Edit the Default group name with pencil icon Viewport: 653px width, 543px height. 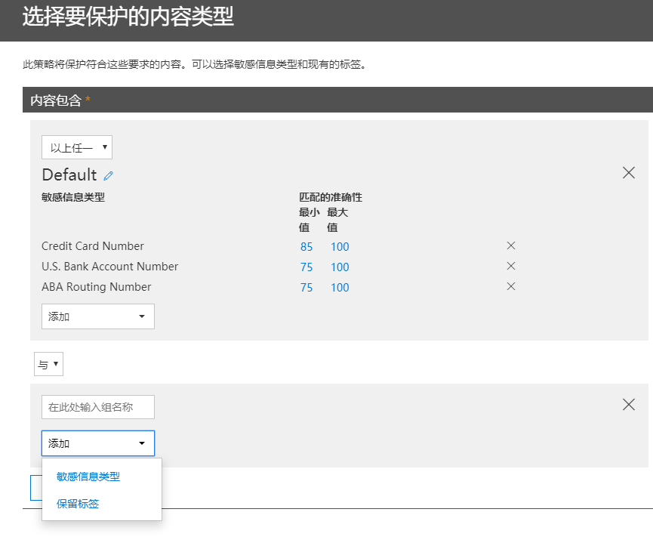tap(108, 176)
